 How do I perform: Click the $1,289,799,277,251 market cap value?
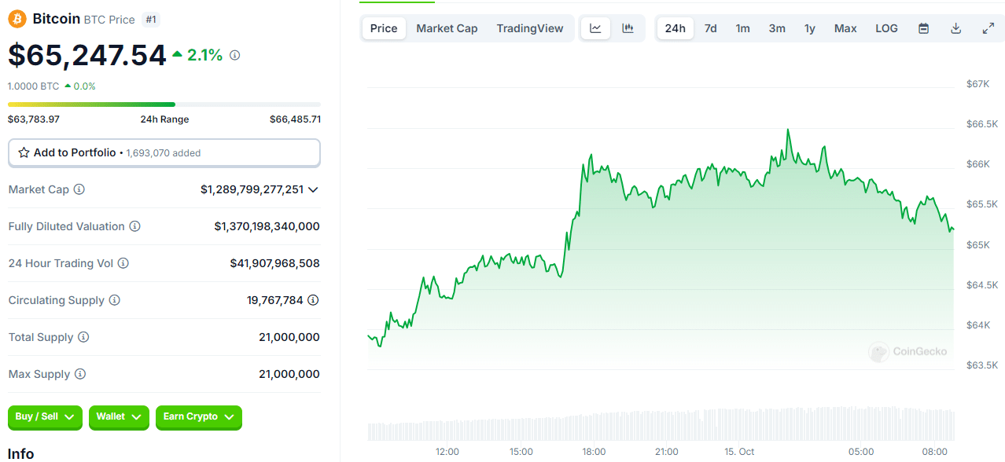(252, 189)
